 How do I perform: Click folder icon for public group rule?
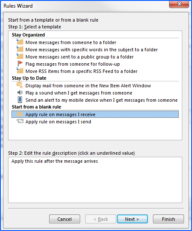point(20,56)
